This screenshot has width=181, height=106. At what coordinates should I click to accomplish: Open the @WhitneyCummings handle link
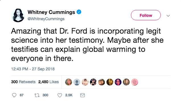[46, 19]
